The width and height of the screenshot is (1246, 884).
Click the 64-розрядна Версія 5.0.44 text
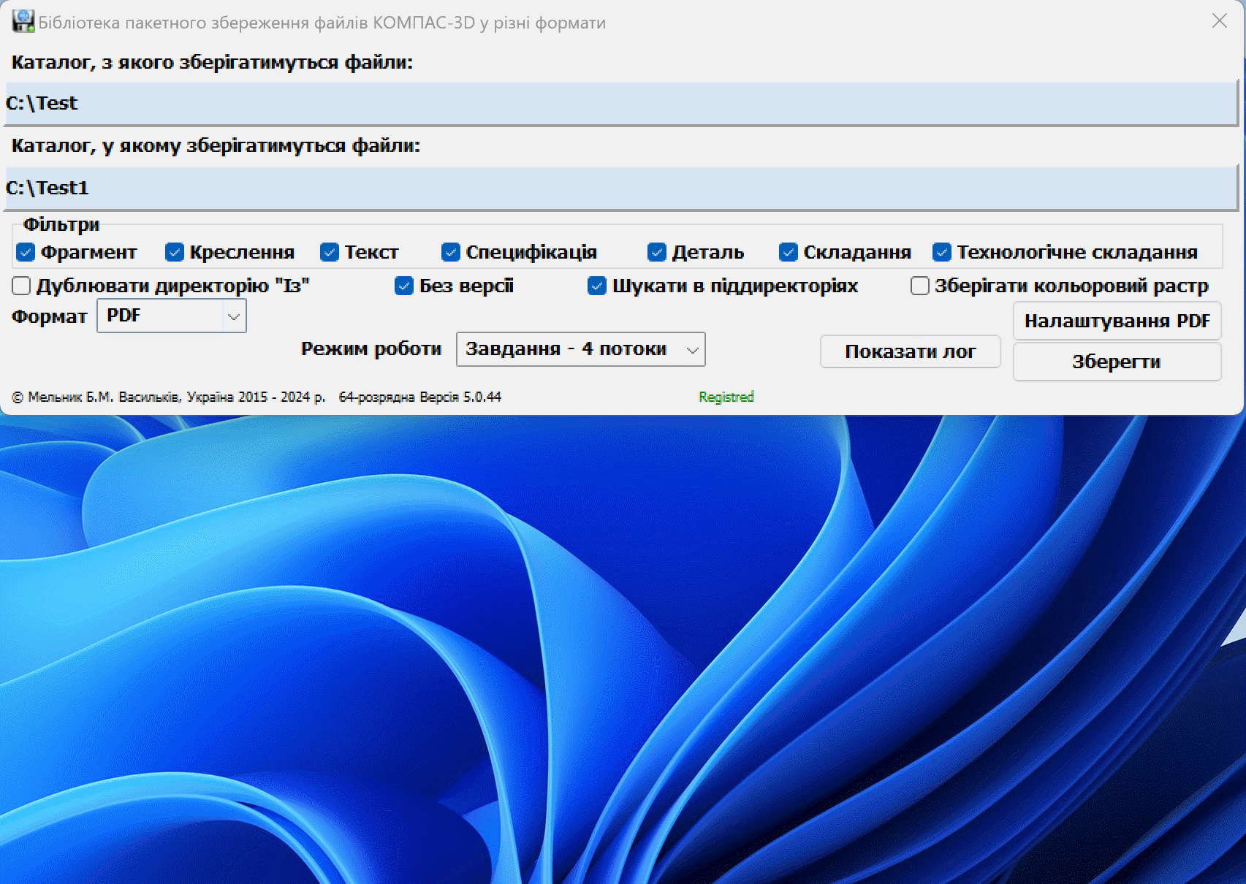click(x=420, y=397)
